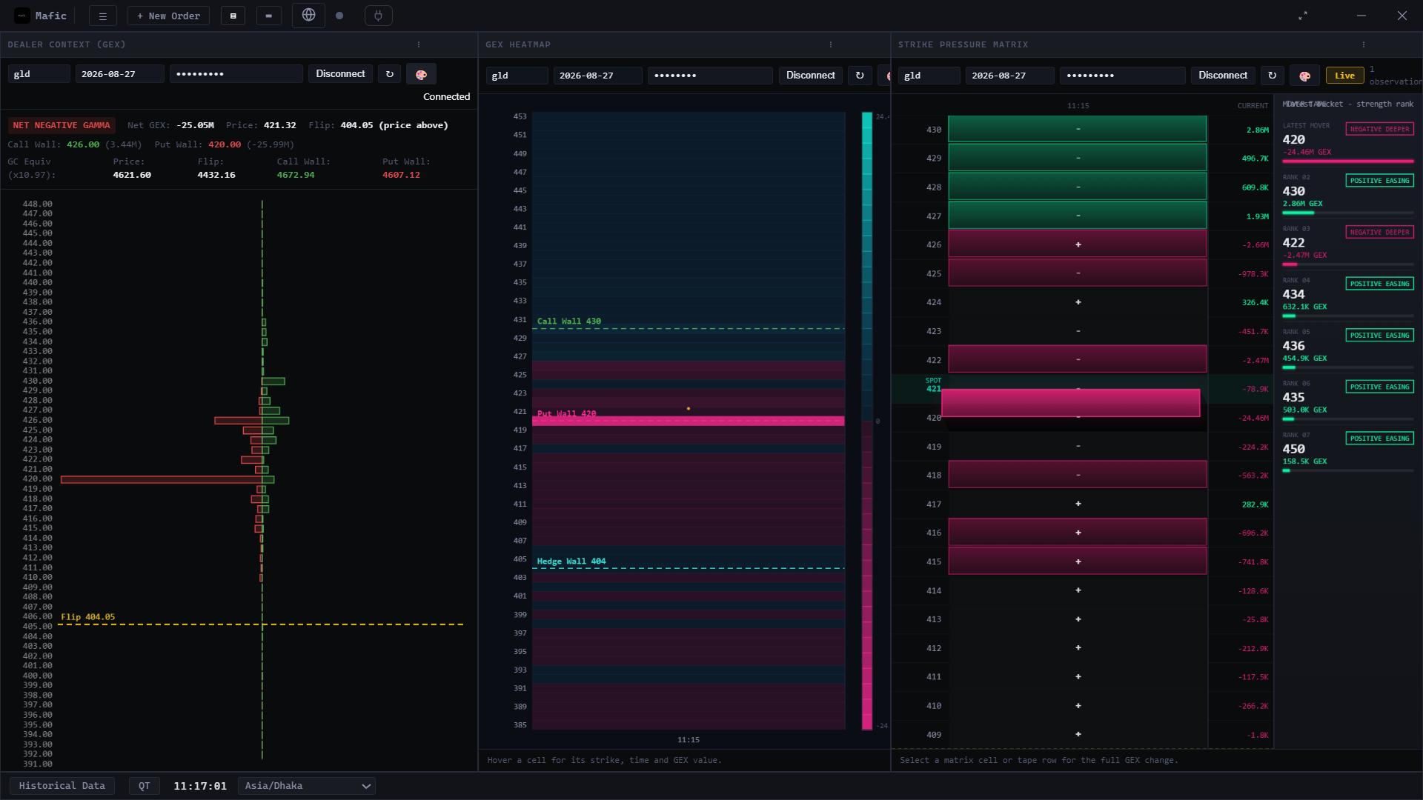Edit date field in GEX Heatmap panel
Screen dimensions: 1423x800
[x=597, y=76]
